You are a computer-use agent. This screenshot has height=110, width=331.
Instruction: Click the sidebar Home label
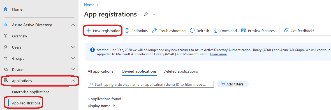(17, 9)
